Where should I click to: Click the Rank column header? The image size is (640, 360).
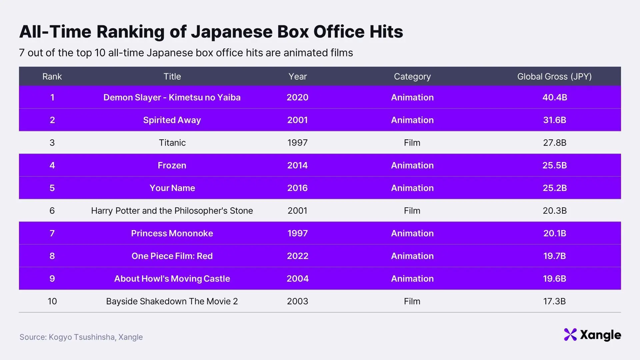(x=52, y=77)
